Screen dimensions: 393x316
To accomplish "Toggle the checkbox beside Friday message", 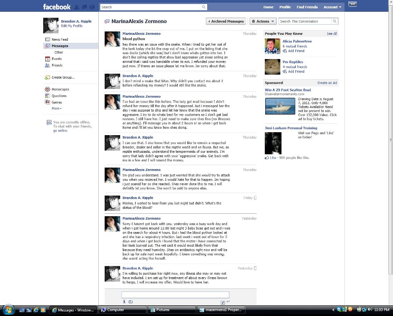I will coord(255,198).
